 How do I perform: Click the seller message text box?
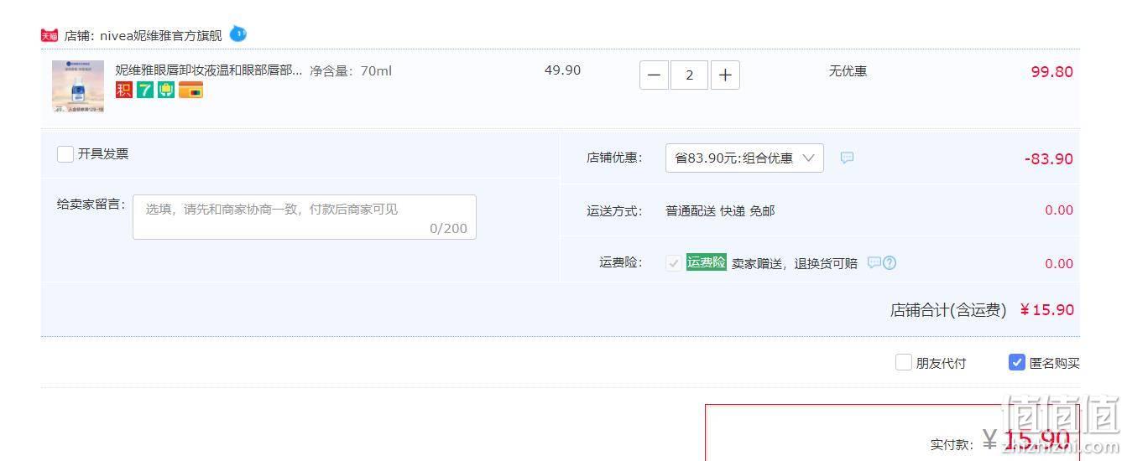pos(305,217)
